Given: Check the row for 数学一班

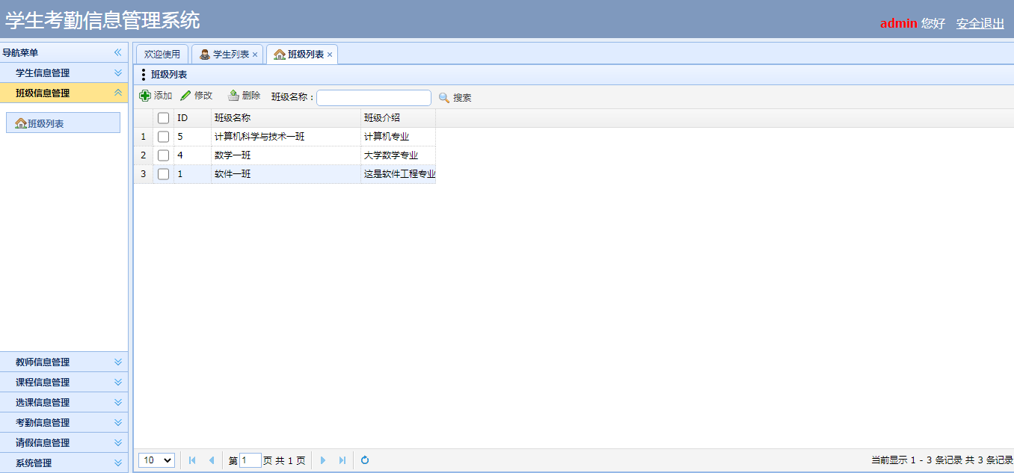Looking at the screenshot, I should point(163,155).
